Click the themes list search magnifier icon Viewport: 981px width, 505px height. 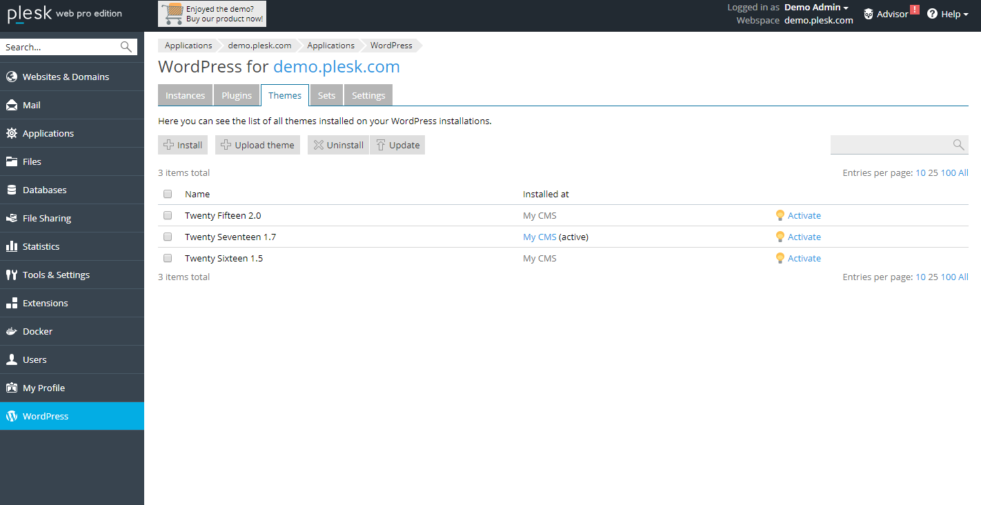pos(958,144)
